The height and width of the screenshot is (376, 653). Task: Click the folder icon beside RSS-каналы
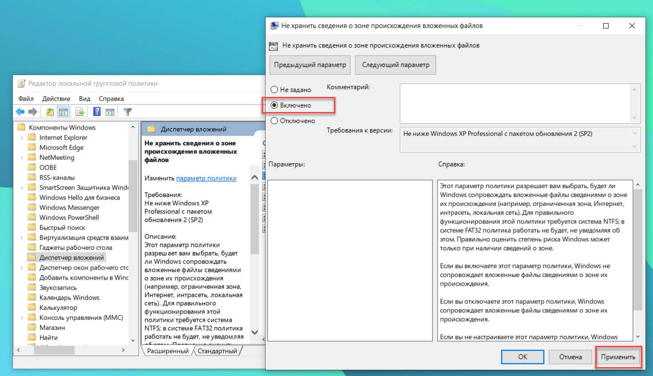tap(32, 177)
